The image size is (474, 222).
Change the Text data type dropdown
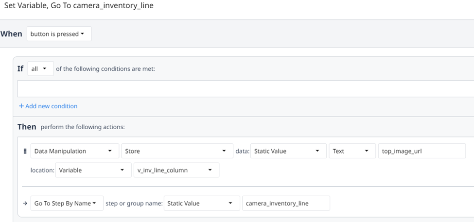click(352, 151)
